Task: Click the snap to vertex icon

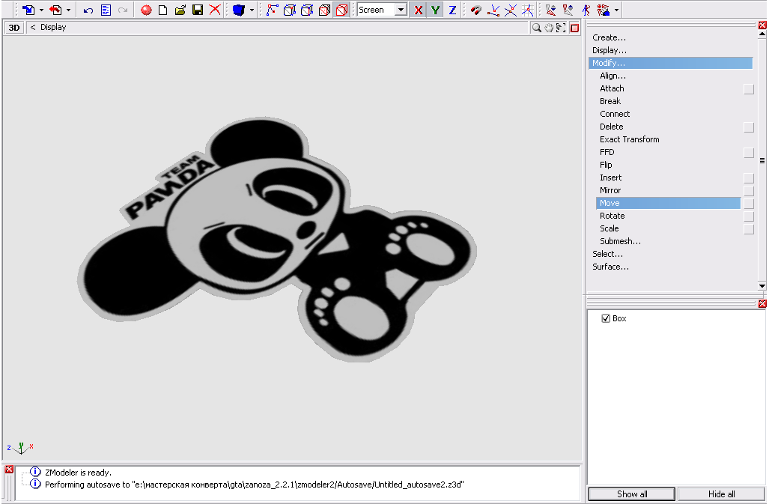Action: [x=493, y=10]
